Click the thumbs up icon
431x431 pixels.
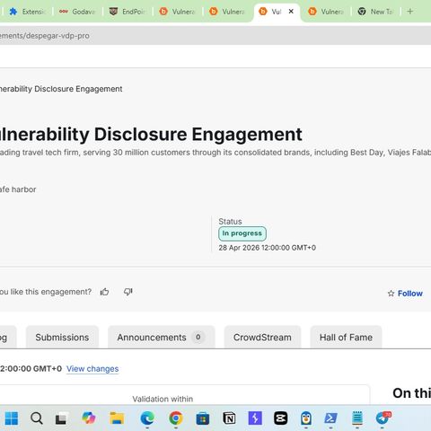[104, 292]
